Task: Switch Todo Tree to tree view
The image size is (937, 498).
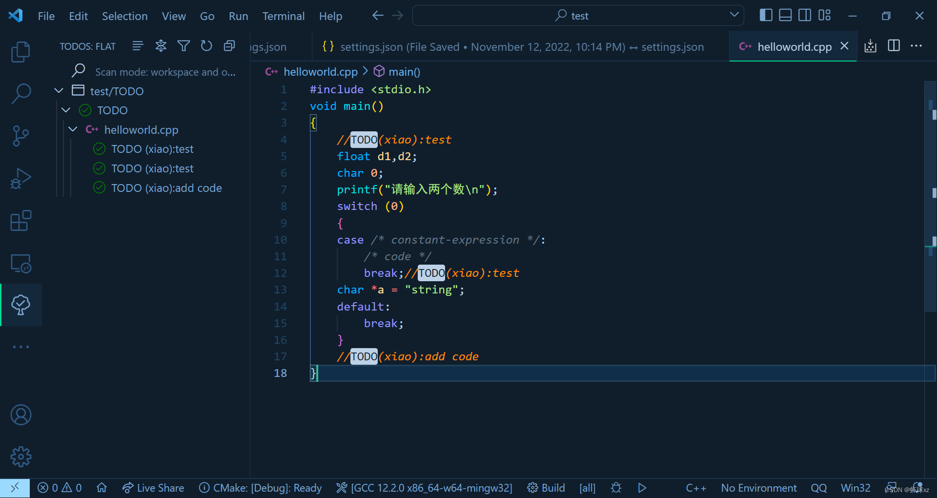Action: [x=138, y=46]
